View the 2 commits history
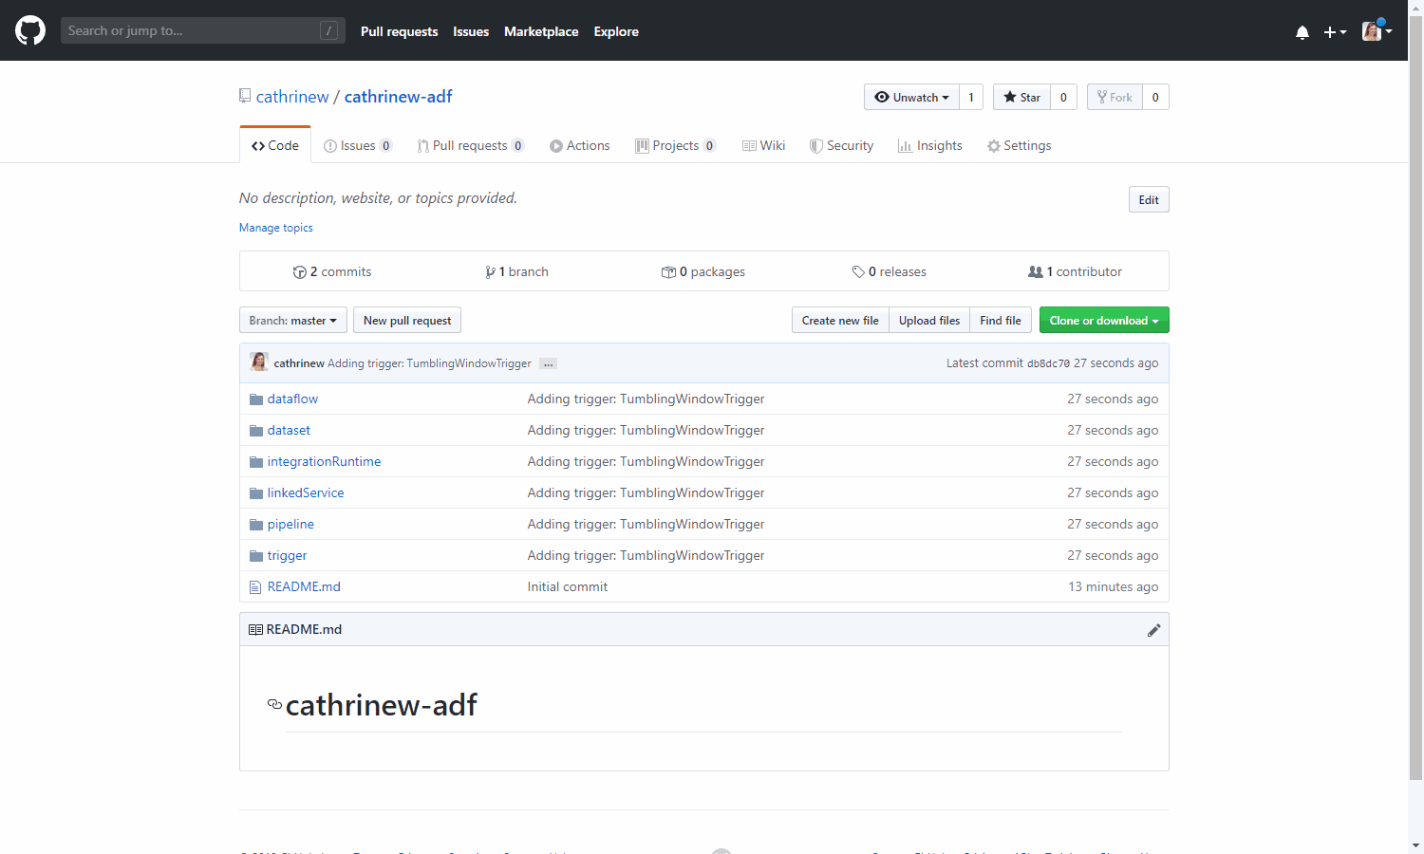 (x=332, y=271)
